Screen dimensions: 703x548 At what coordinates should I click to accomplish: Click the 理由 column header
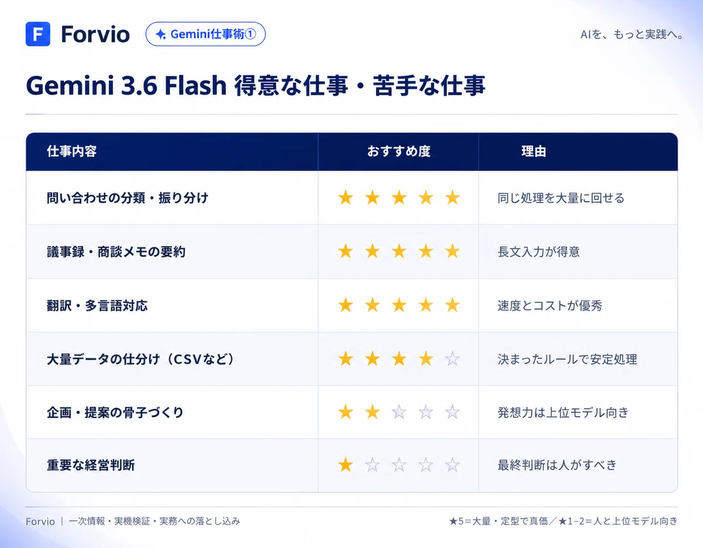(x=534, y=152)
